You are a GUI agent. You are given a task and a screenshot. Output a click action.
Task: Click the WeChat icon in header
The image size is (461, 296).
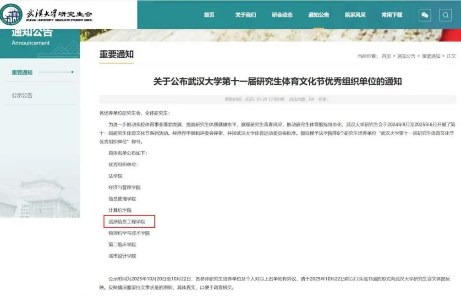pyautogui.click(x=424, y=15)
